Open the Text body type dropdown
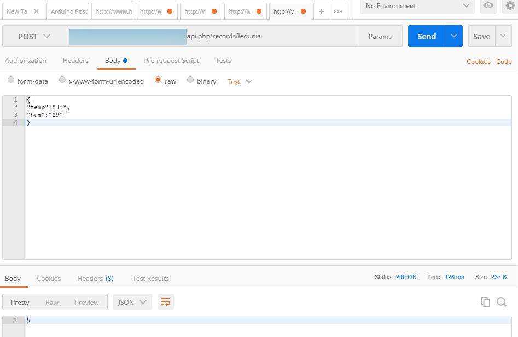518x337 pixels. click(240, 81)
